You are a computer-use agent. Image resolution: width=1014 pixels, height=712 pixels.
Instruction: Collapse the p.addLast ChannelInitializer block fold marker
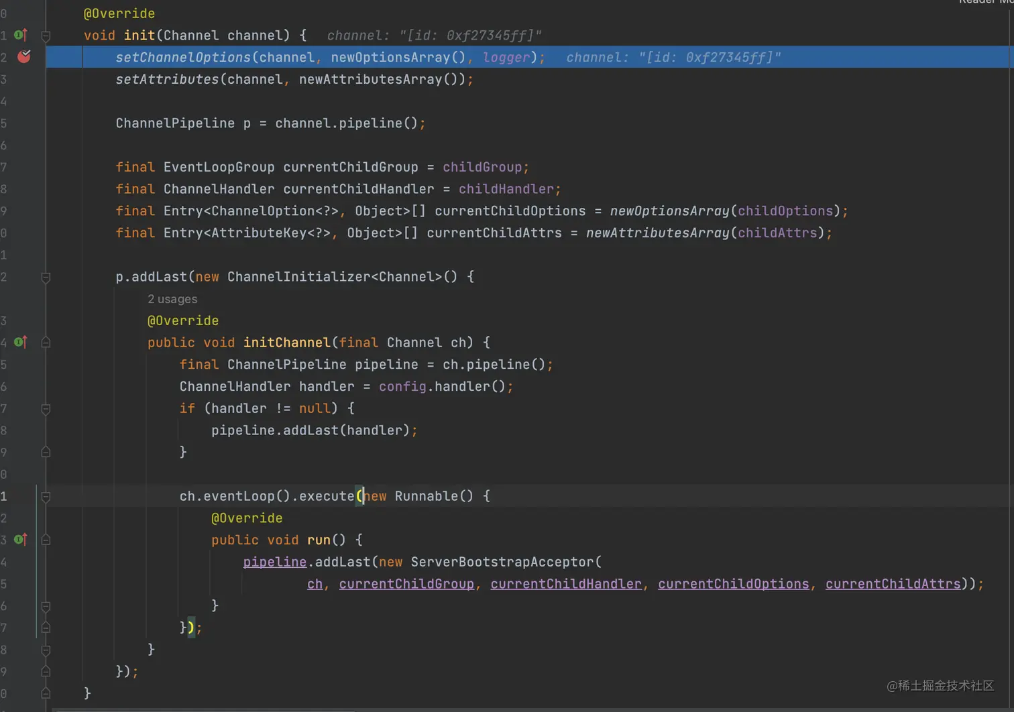pos(46,277)
